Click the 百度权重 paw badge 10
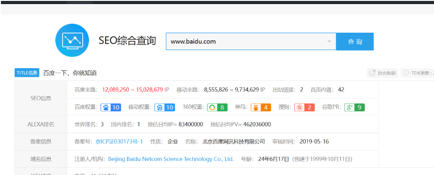434x175 pixels. coord(111,107)
